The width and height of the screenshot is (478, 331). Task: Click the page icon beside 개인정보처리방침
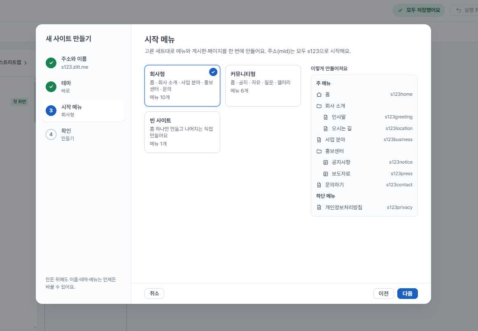(319, 207)
